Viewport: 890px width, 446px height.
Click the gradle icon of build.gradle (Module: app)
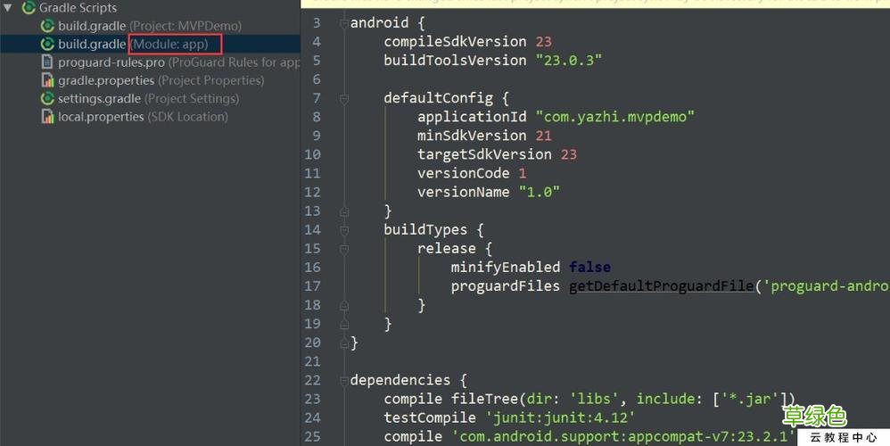47,44
